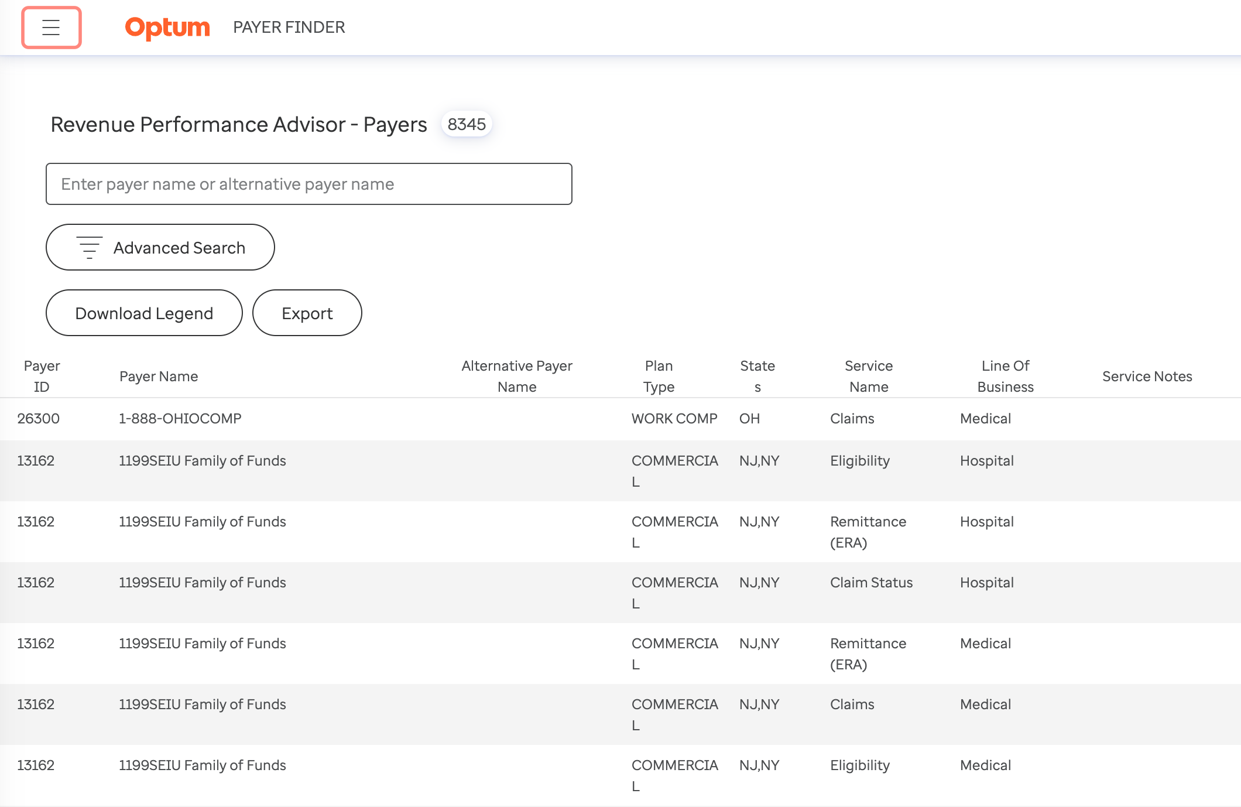Click Eligibility service in the Hospital row
Image resolution: width=1241 pixels, height=807 pixels.
[860, 461]
